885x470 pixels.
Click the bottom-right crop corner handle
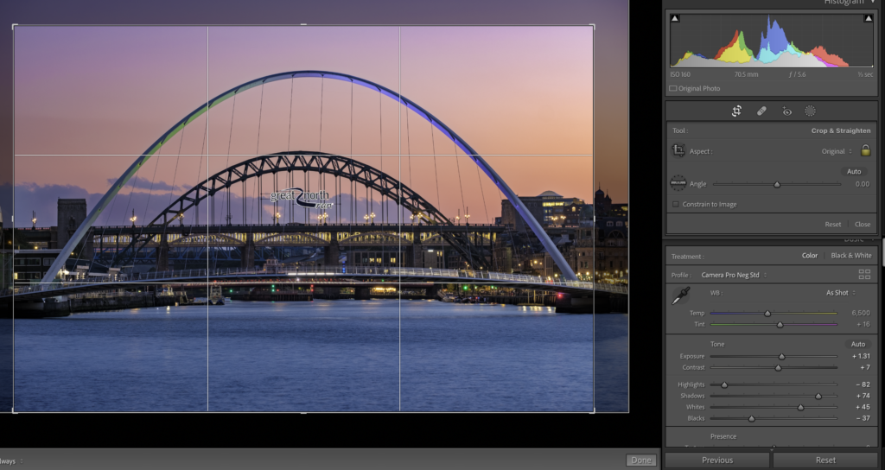(593, 411)
